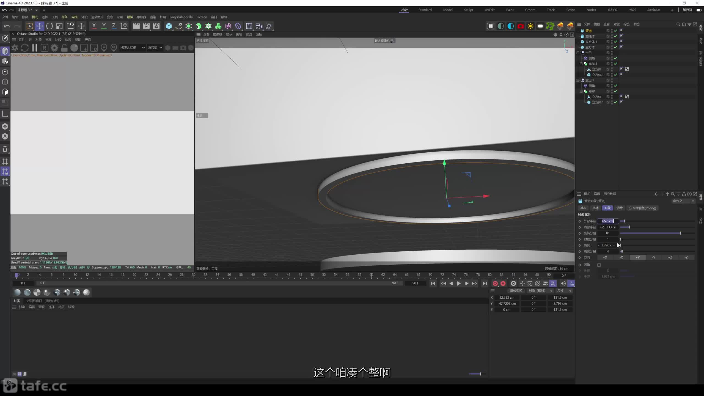Collapse the 布尔.1 boole group

(581, 64)
